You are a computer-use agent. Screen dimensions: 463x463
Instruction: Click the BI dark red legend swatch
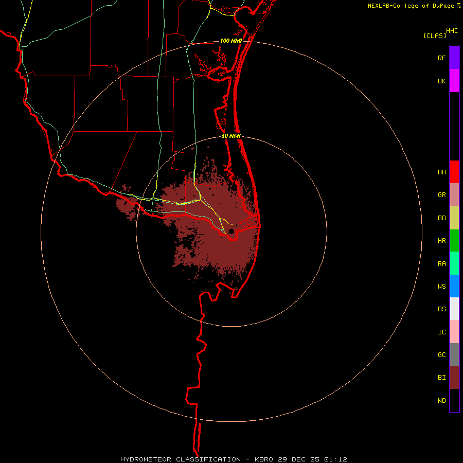click(x=454, y=378)
